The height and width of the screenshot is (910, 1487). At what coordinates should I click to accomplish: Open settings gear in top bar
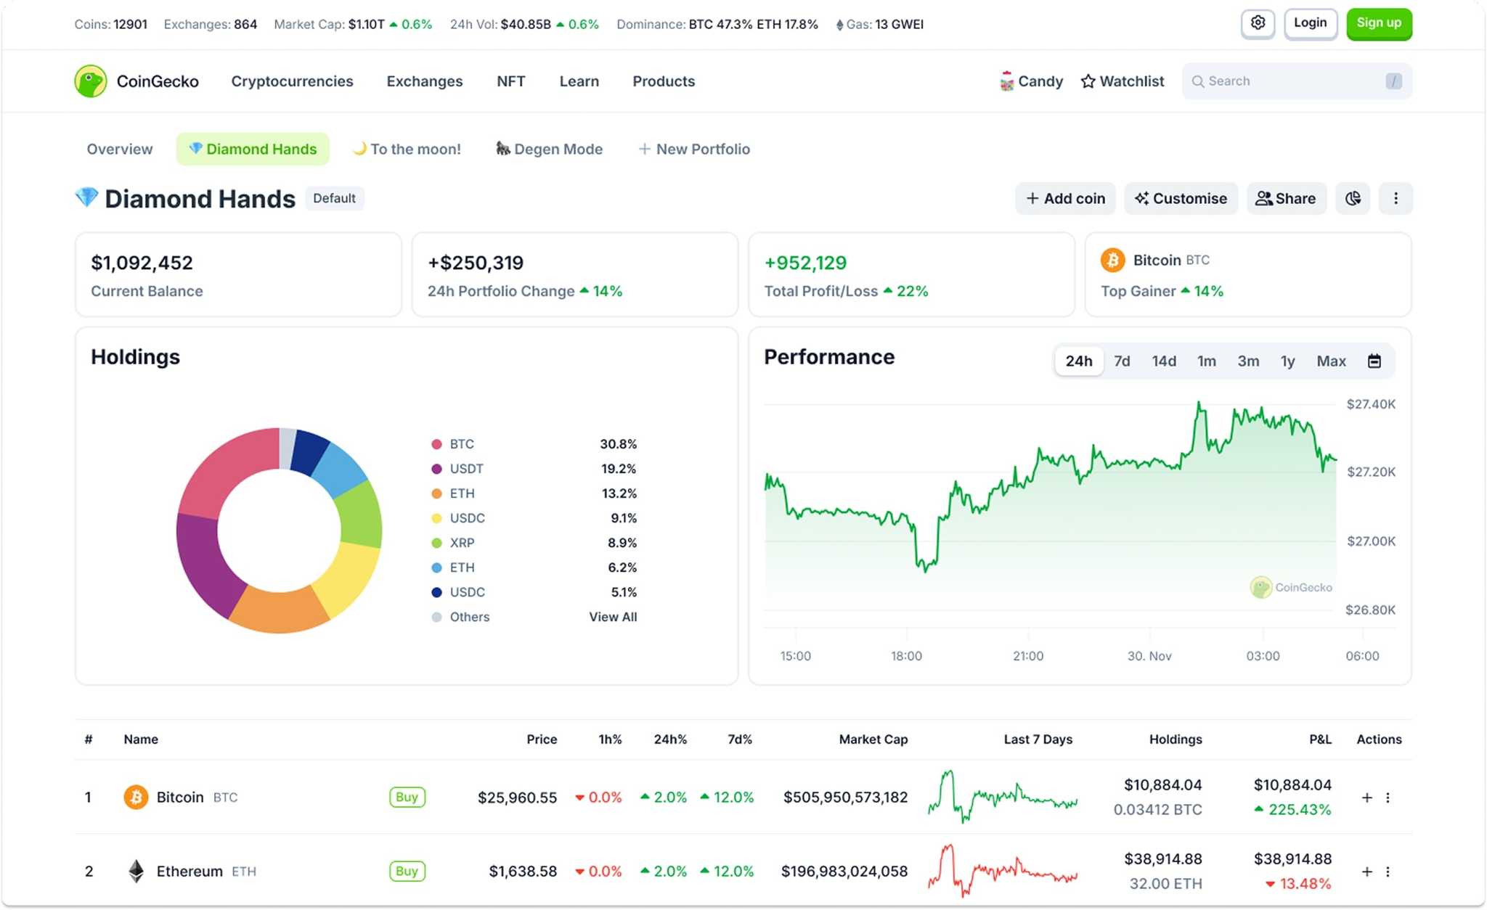[1258, 23]
